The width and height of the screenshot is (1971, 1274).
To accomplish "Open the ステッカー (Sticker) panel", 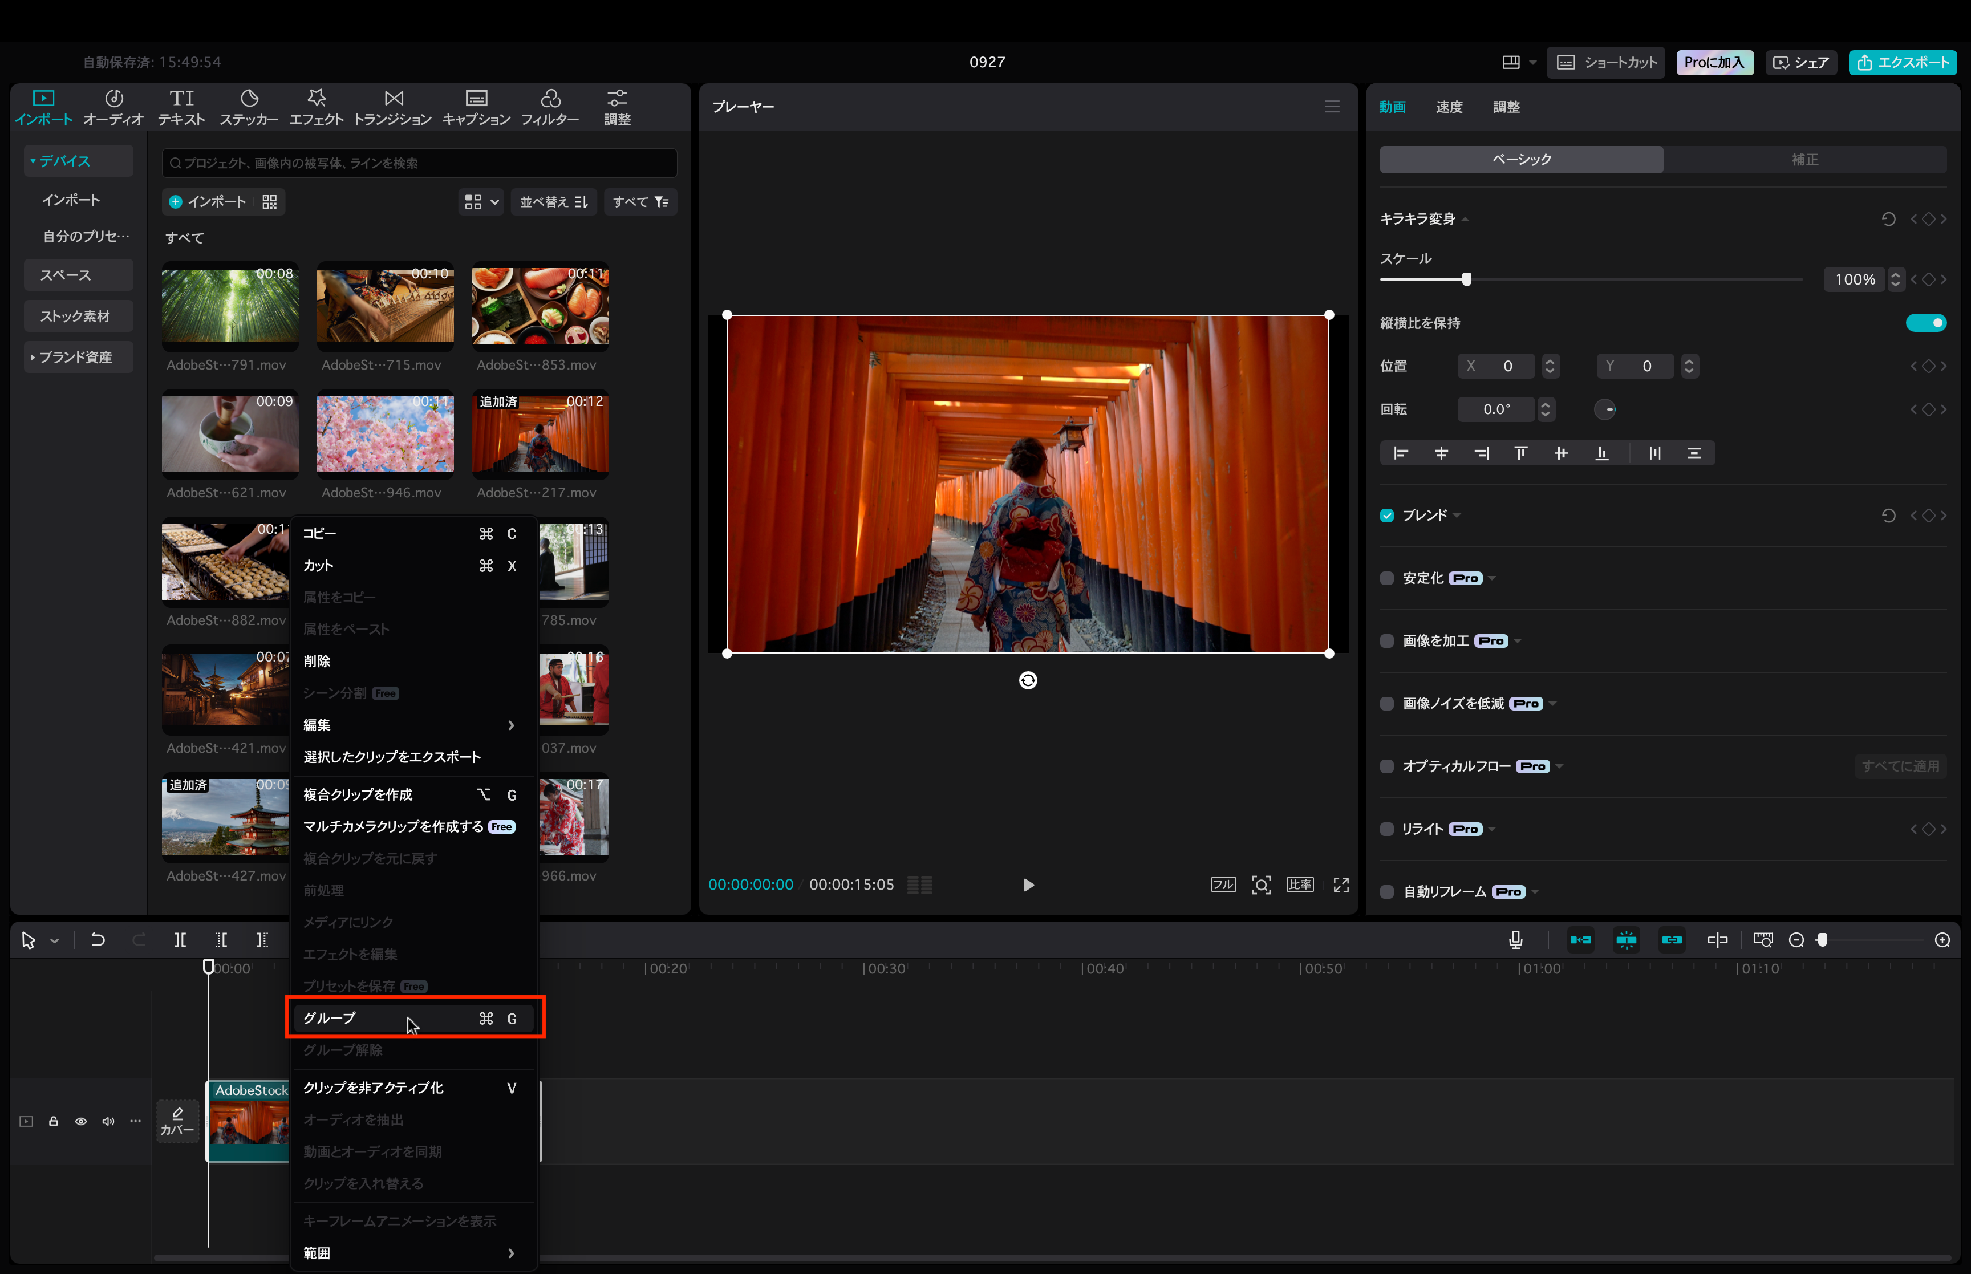I will point(249,108).
